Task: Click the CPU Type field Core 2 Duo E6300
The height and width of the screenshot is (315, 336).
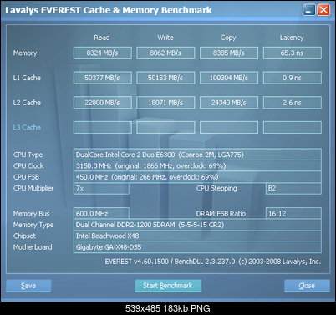Action: pos(197,155)
